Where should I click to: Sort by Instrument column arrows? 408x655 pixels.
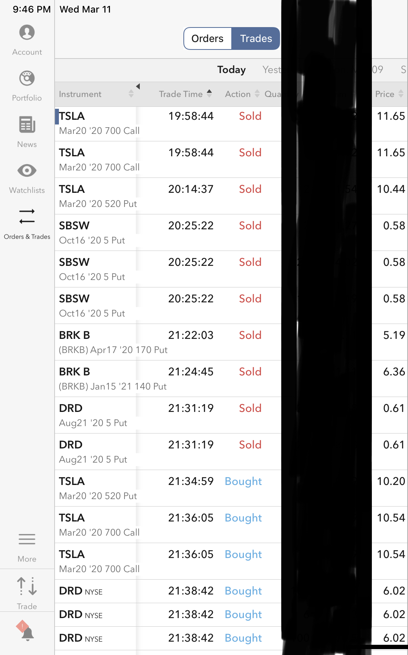(131, 94)
